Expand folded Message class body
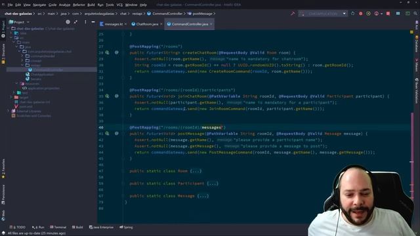This screenshot has width=420, height=236. click(203, 196)
